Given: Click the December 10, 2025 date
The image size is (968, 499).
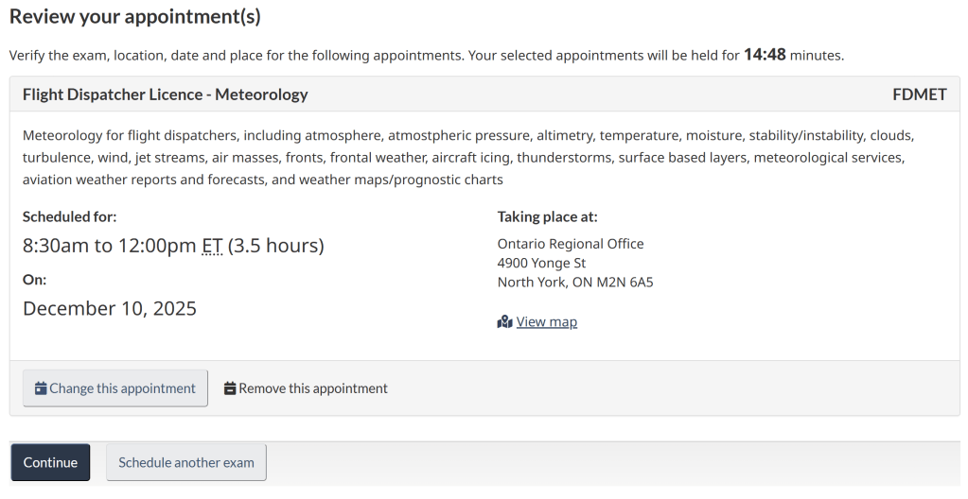Looking at the screenshot, I should tap(110, 308).
